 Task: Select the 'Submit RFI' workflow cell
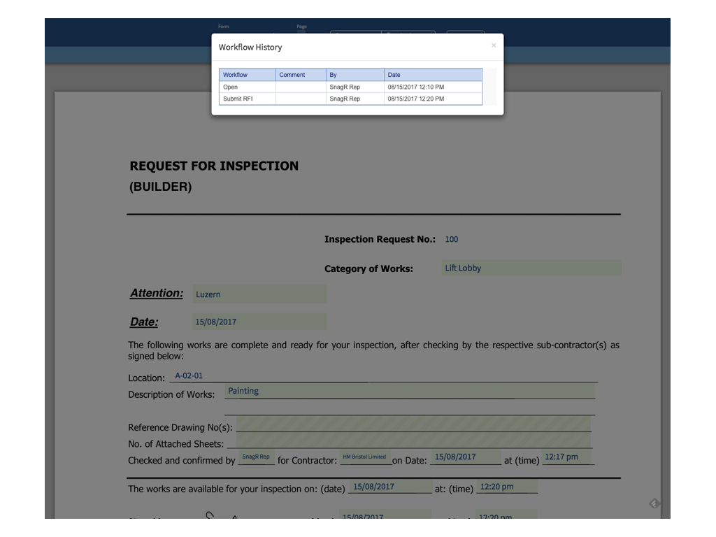click(x=248, y=99)
